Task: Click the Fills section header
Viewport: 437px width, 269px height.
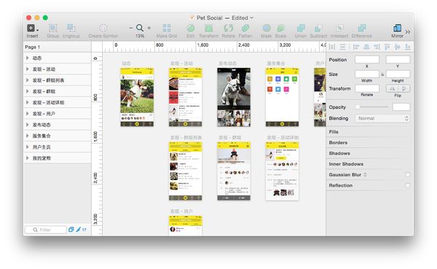Action: click(x=334, y=132)
